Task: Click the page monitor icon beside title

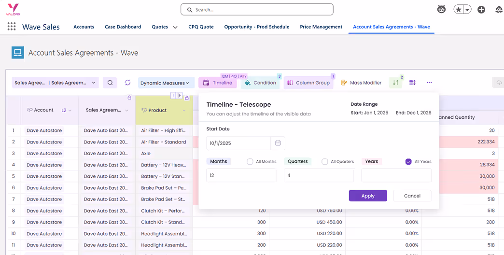Action: pos(18,53)
